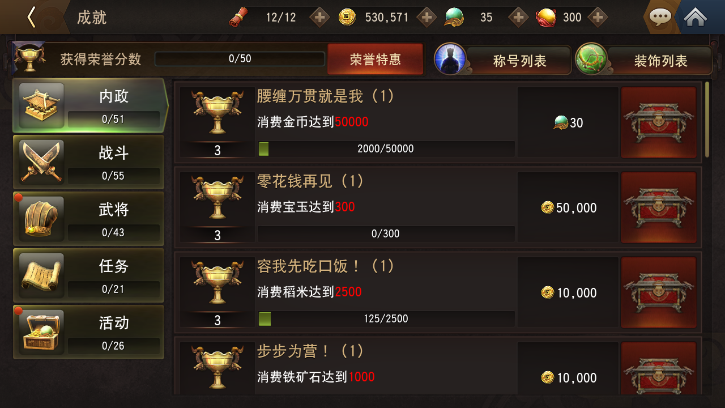The width and height of the screenshot is (725, 408).
Task: Open the reward chest for 腰缠万贯就是我
Action: point(659,122)
